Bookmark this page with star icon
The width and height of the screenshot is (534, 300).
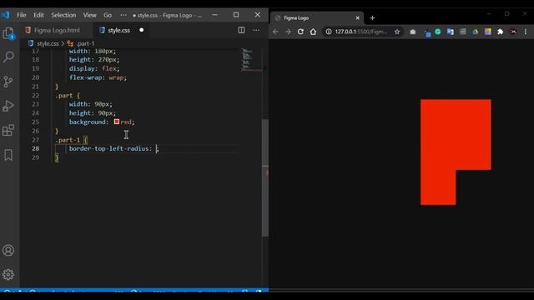(x=397, y=32)
